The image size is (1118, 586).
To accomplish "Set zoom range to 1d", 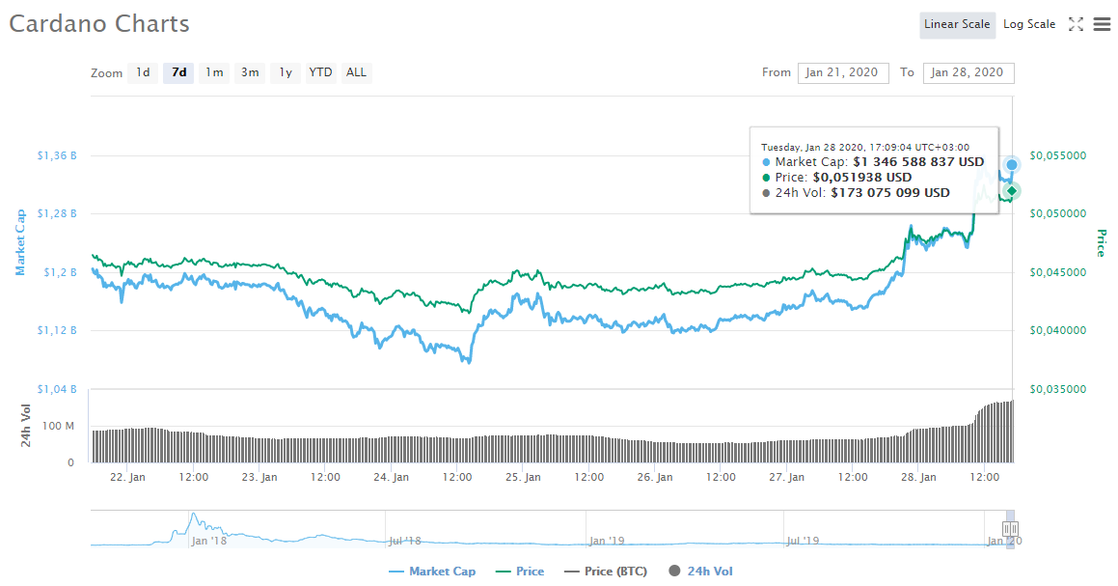I will click(143, 72).
